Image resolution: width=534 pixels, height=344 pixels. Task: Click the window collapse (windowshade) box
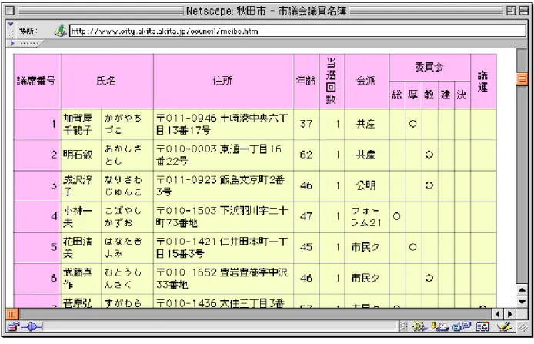[x=523, y=11]
